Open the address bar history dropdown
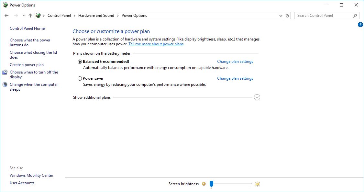 coord(281,16)
